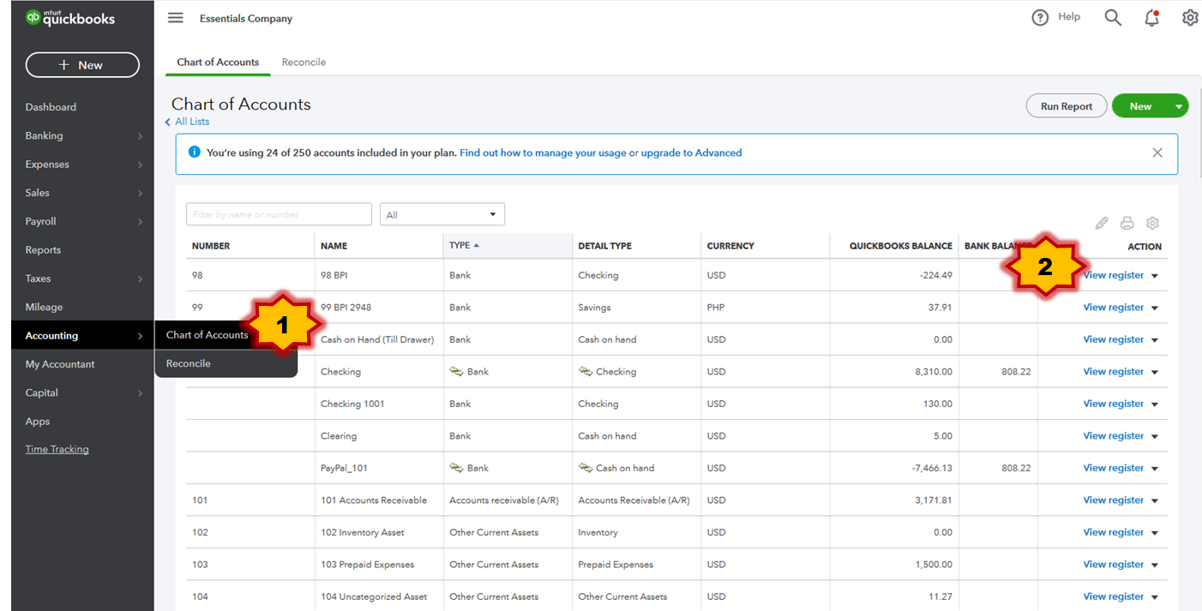Switch to the Reconcile tab
The height and width of the screenshot is (611, 1202).
coord(304,63)
